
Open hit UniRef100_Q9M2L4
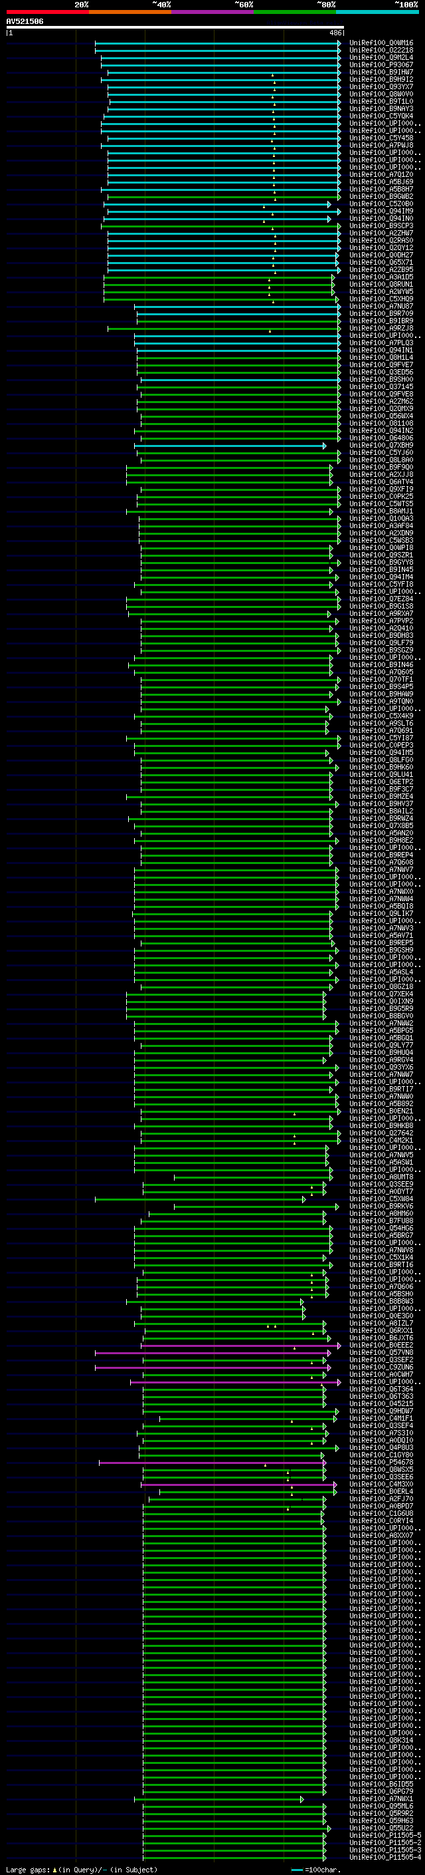pyautogui.click(x=381, y=57)
